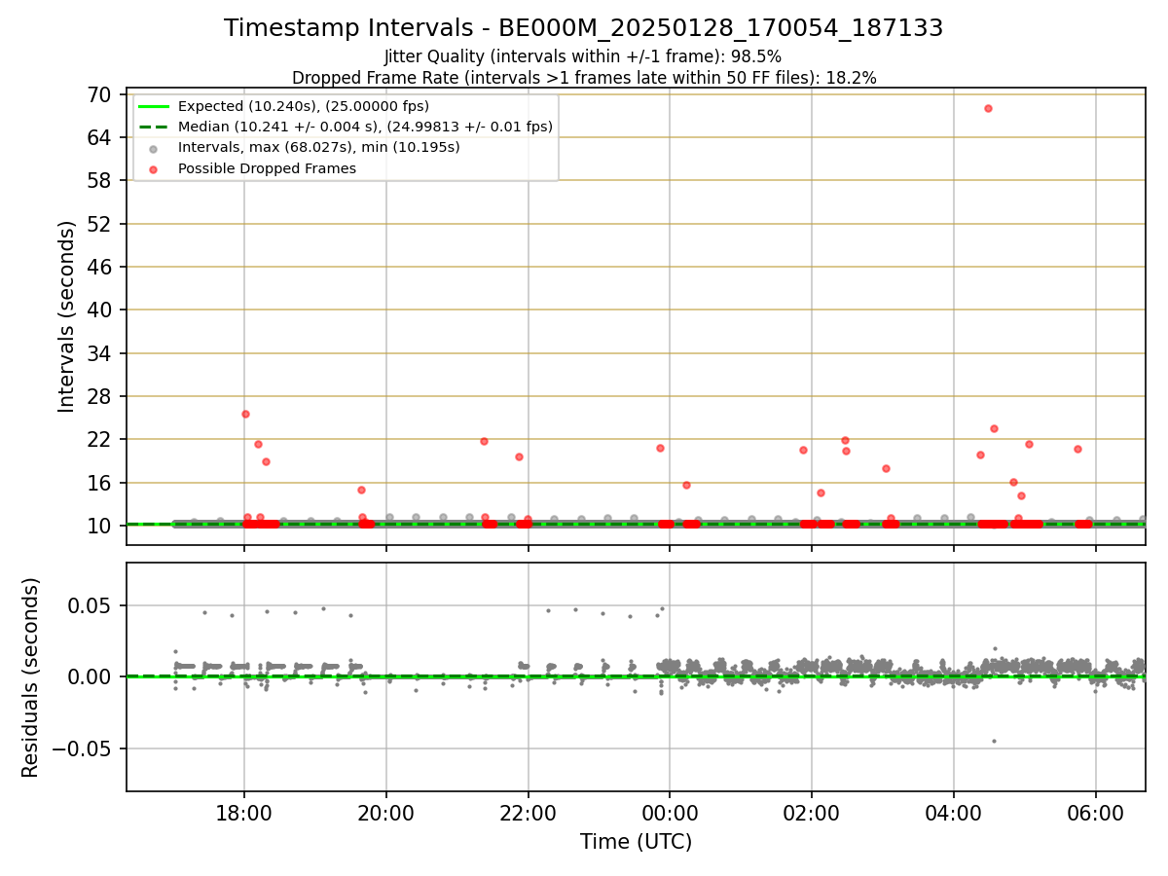Click the 28 tick label on the y-axis
The image size is (1168, 876).
[99, 396]
